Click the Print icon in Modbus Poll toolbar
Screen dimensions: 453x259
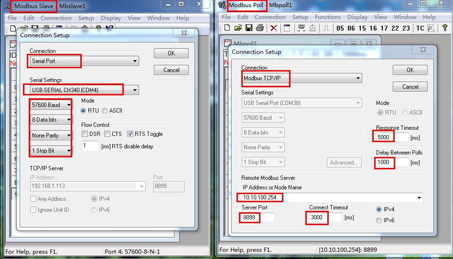(x=259, y=28)
